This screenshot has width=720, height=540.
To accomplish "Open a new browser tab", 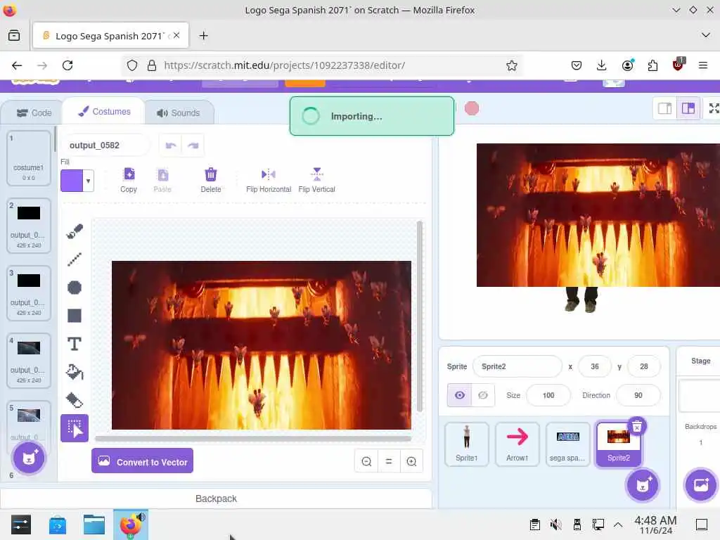I will (x=203, y=36).
